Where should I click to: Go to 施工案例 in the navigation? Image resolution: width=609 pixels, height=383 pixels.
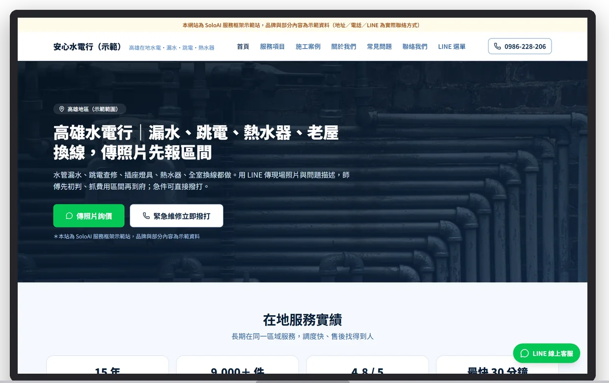(x=308, y=47)
